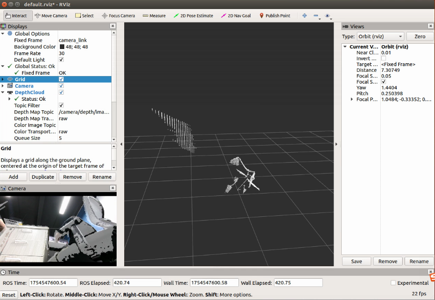Expand the Grid display node
The height and width of the screenshot is (300, 435).
coord(3,79)
